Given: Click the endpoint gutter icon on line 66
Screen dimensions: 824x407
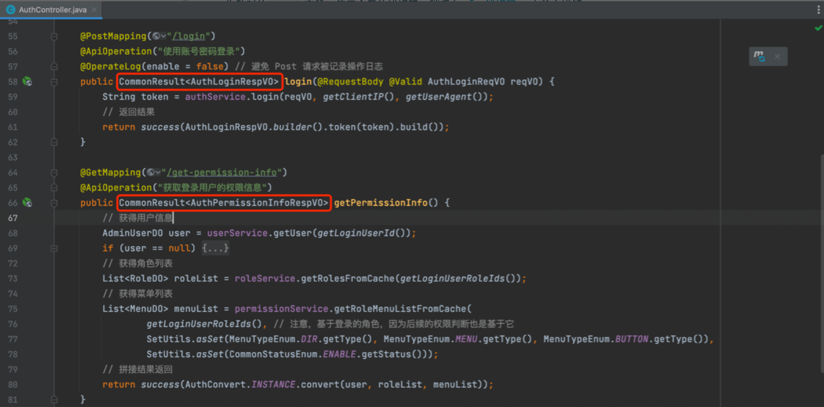Looking at the screenshot, I should [x=27, y=203].
